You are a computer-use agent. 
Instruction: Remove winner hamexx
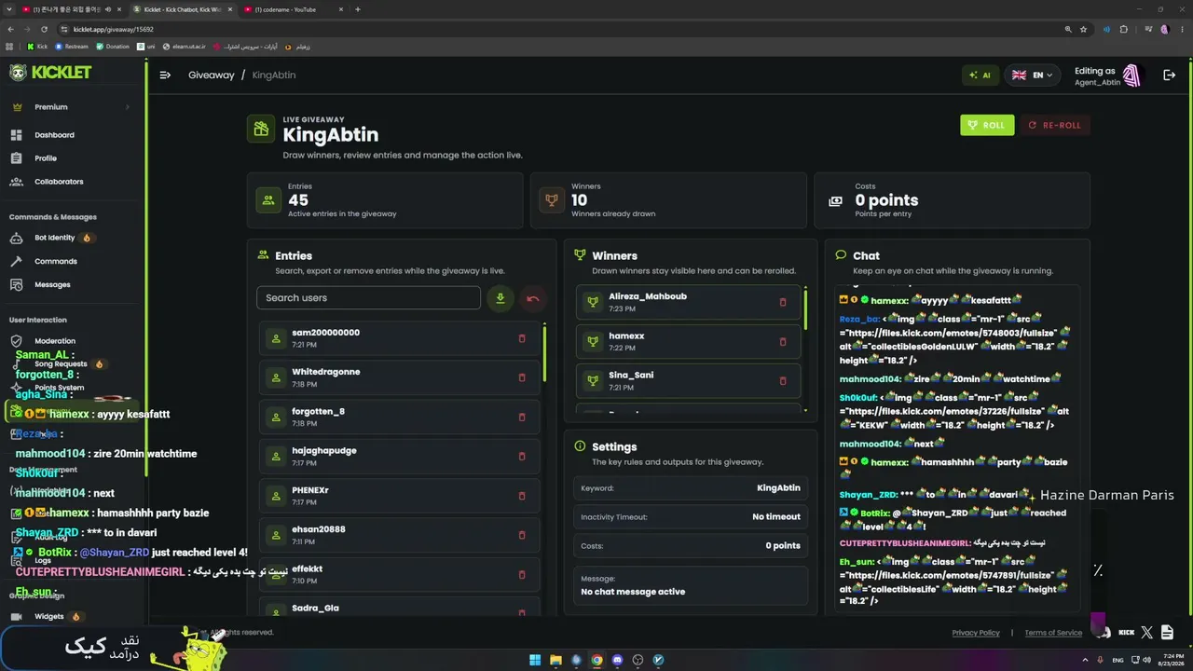coord(783,341)
